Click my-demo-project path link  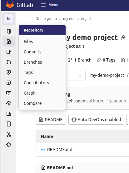[107, 75]
